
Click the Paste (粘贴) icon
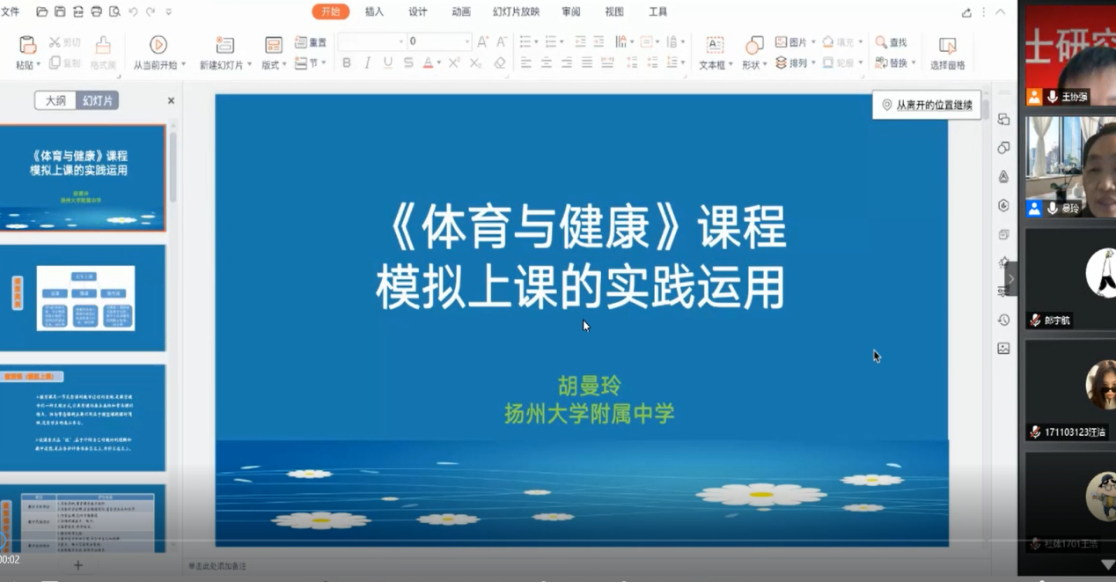27,45
